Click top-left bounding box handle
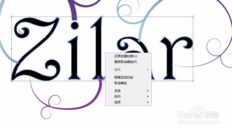 [11, 17]
